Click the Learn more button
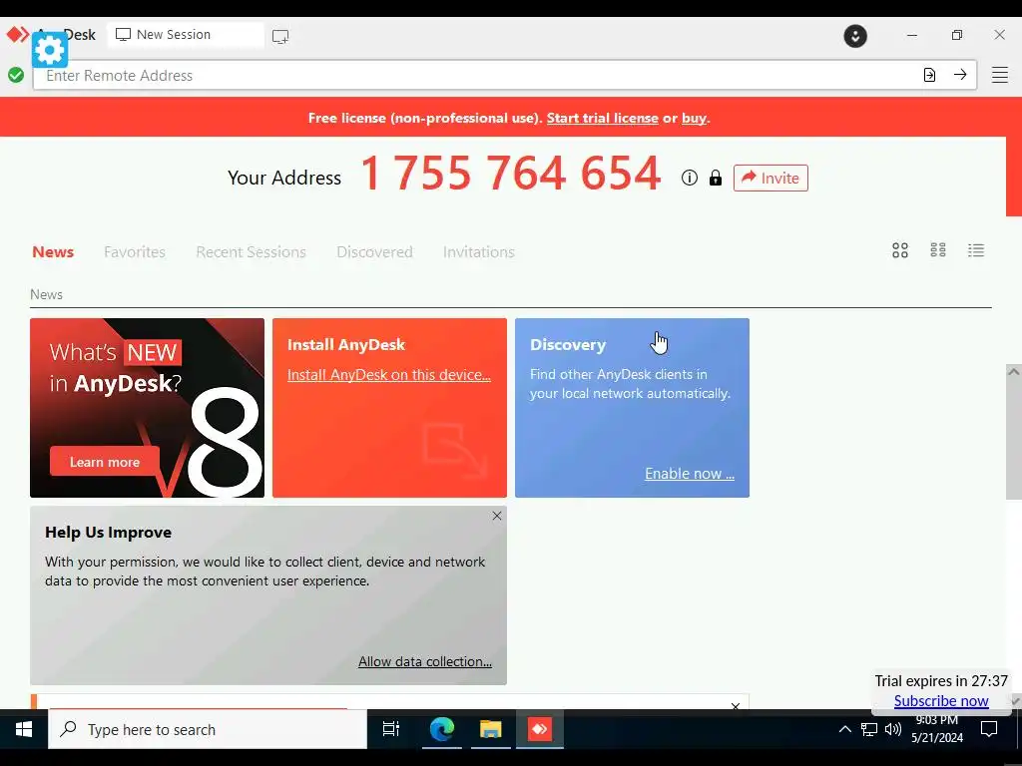This screenshot has height=766, width=1022. [x=104, y=462]
